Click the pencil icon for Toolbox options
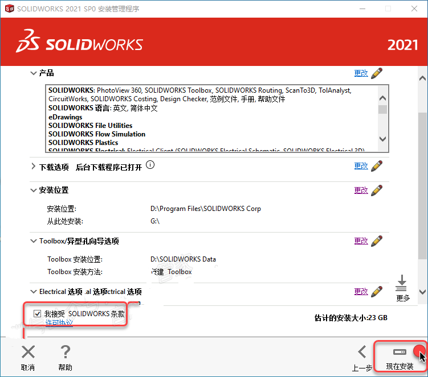The height and width of the screenshot is (377, 428). (x=377, y=241)
